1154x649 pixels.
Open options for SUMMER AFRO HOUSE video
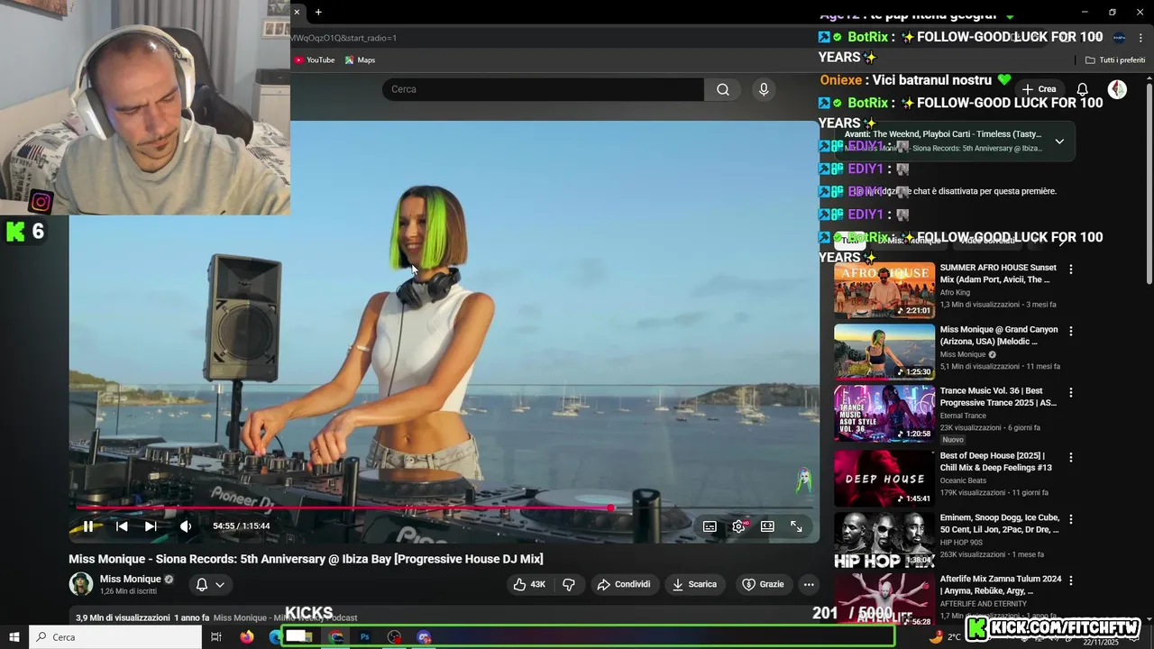(1071, 270)
